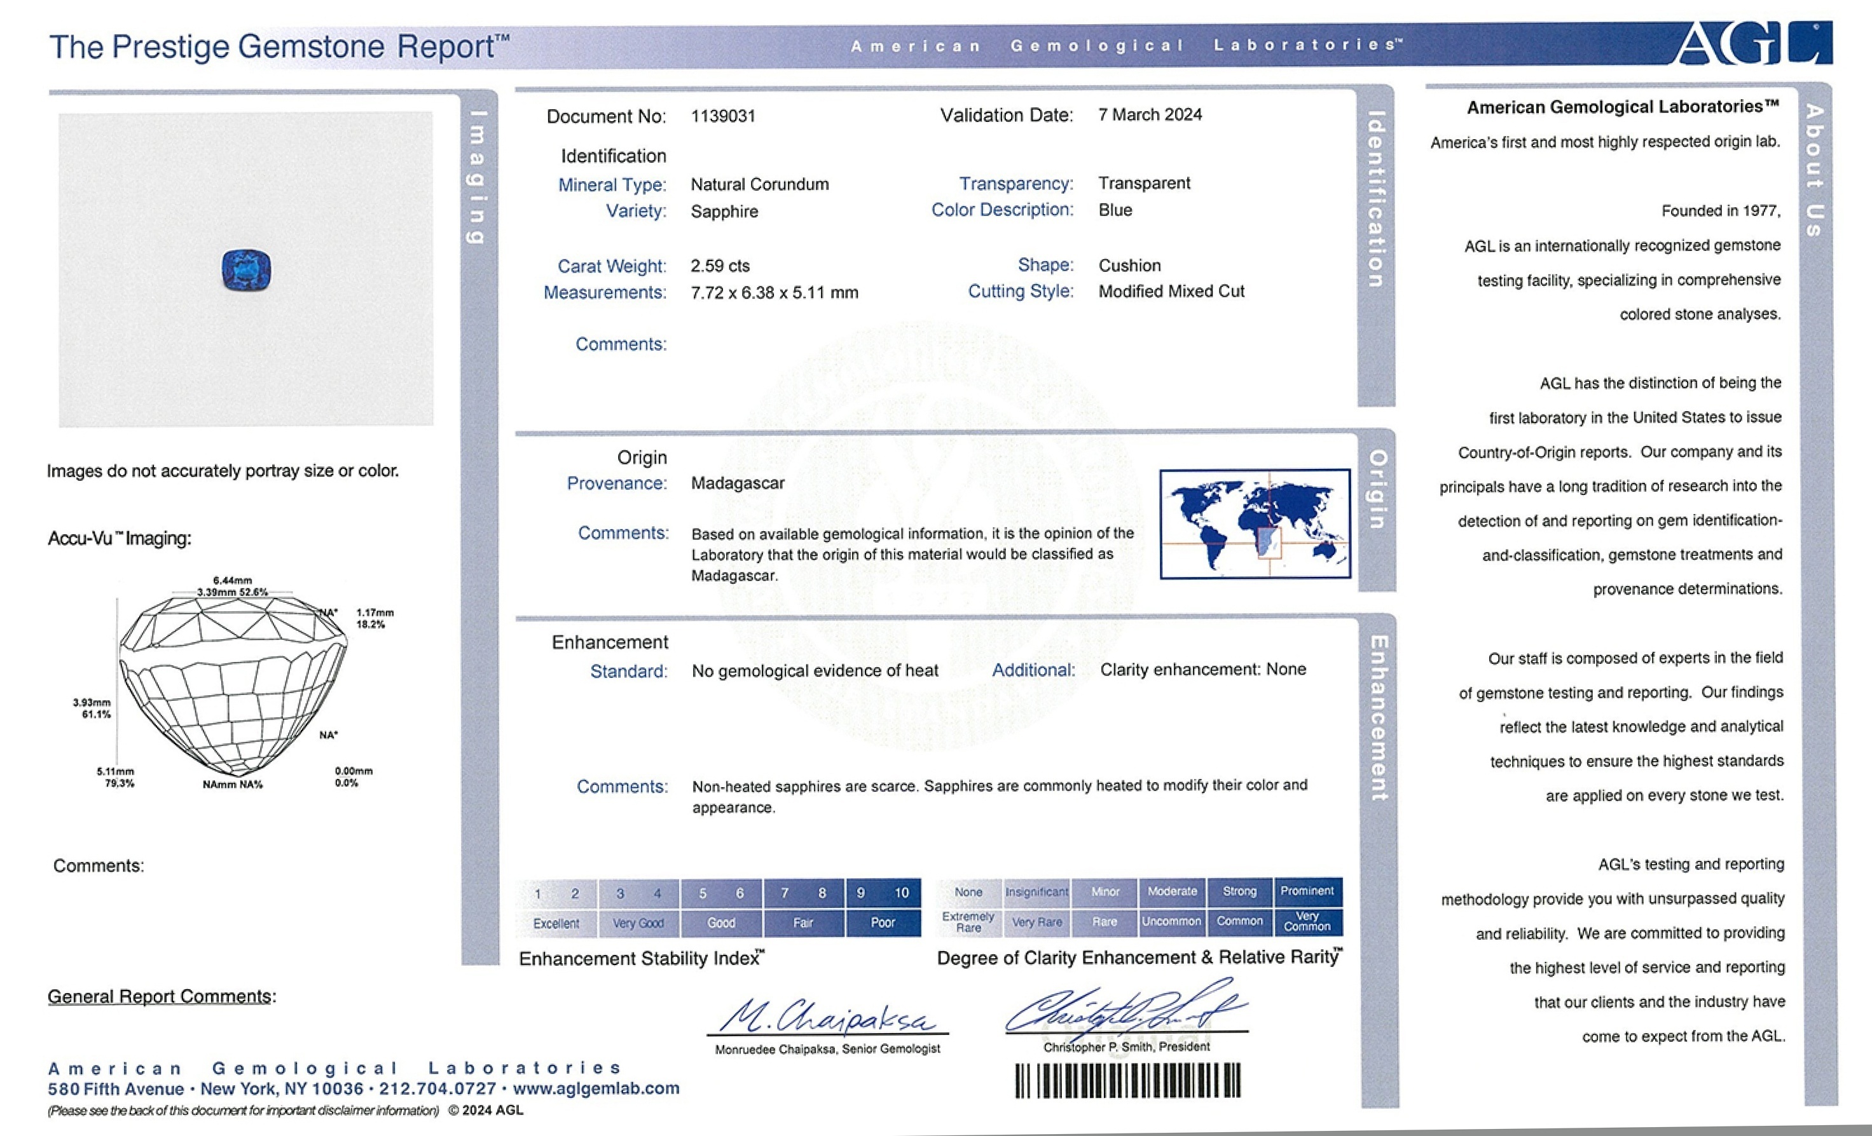The image size is (1872, 1136).
Task: Click the 'Cutting Style:' field label
Action: (x=1021, y=292)
